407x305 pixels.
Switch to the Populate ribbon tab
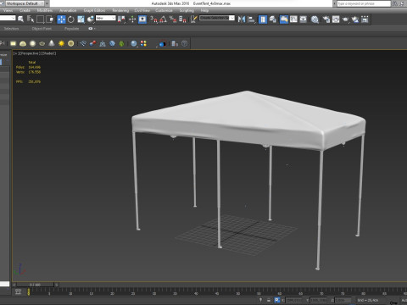pyautogui.click(x=71, y=29)
